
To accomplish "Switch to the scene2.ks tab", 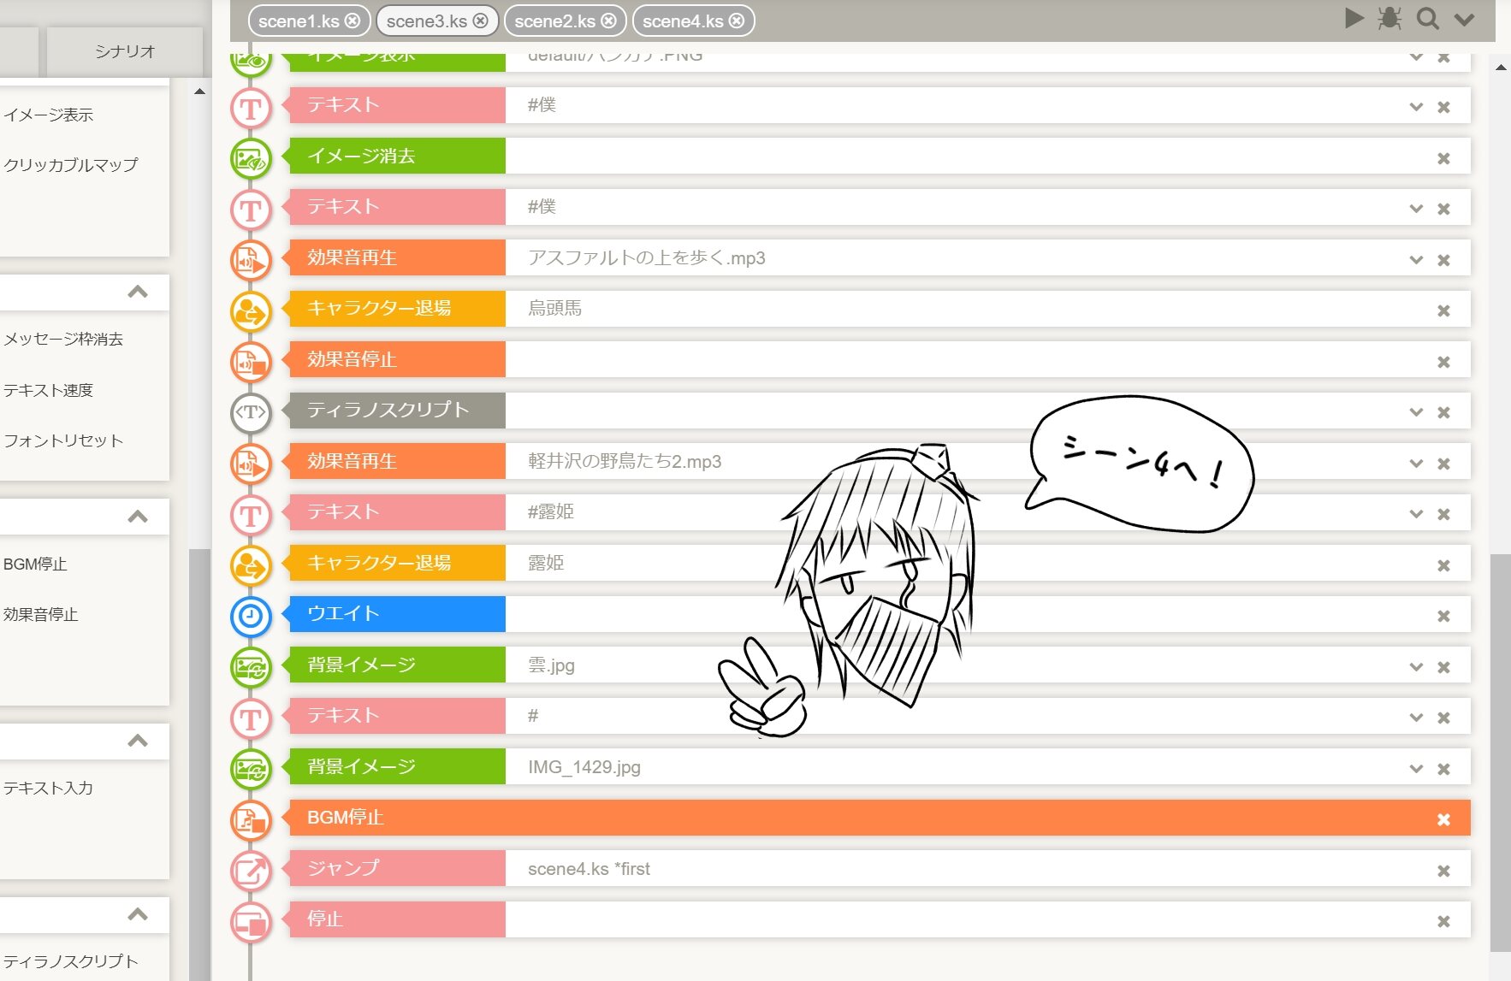I will [554, 21].
